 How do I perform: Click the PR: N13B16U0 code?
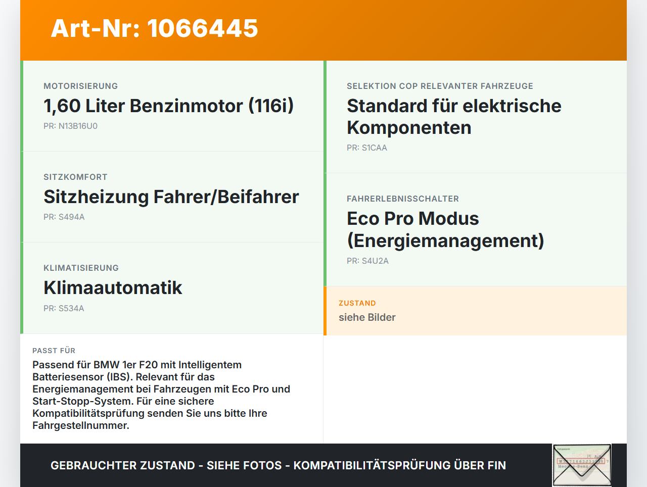[70, 126]
